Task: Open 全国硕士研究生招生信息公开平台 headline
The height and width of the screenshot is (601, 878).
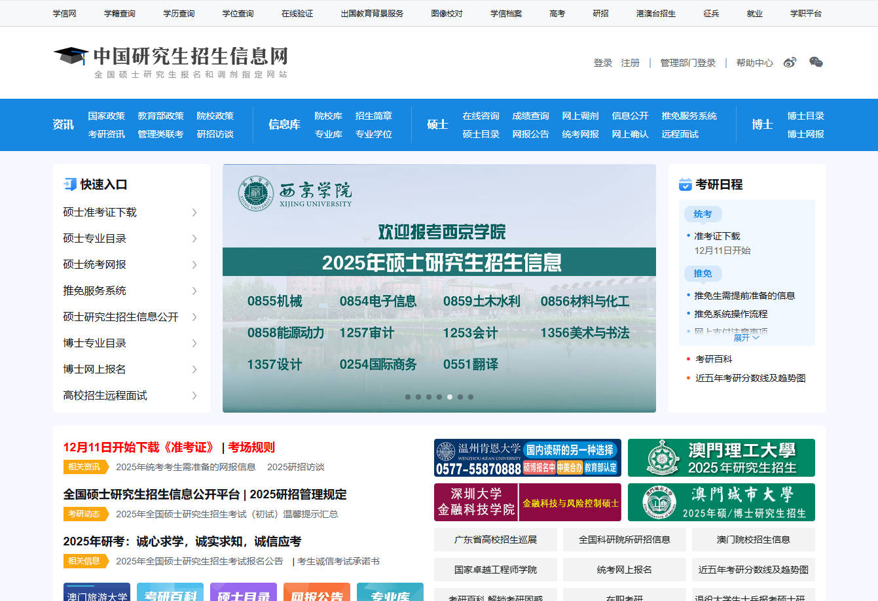Action: click(151, 494)
